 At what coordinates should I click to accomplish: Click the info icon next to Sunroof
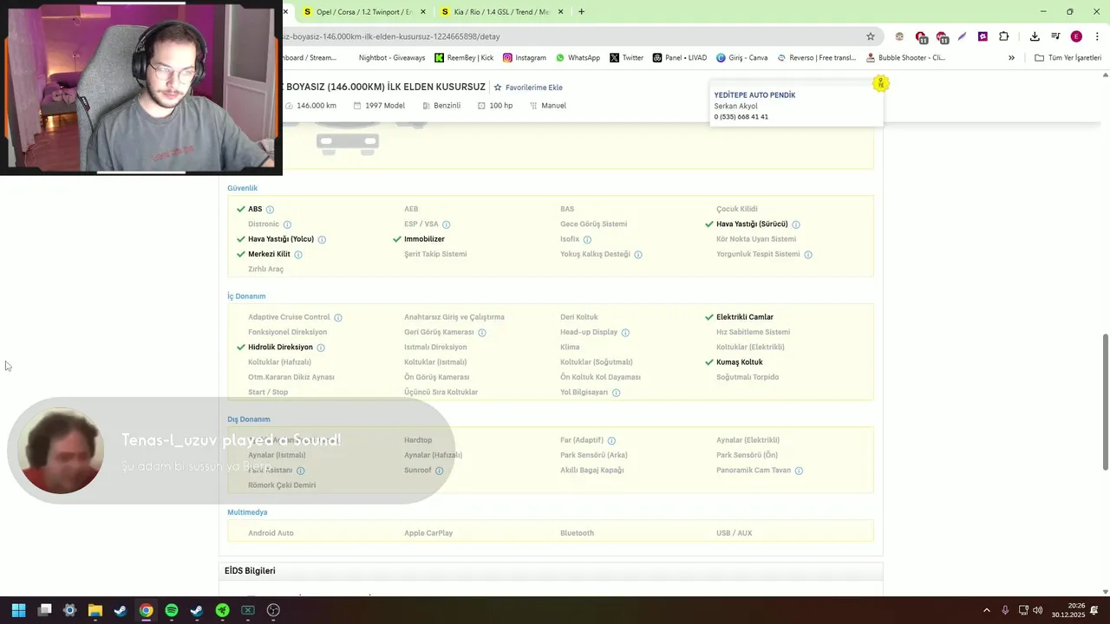(x=440, y=471)
